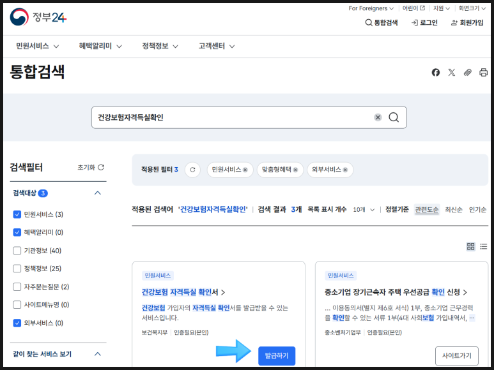
Task: Enable the 정책정보 (25) checkbox
Action: tap(17, 269)
